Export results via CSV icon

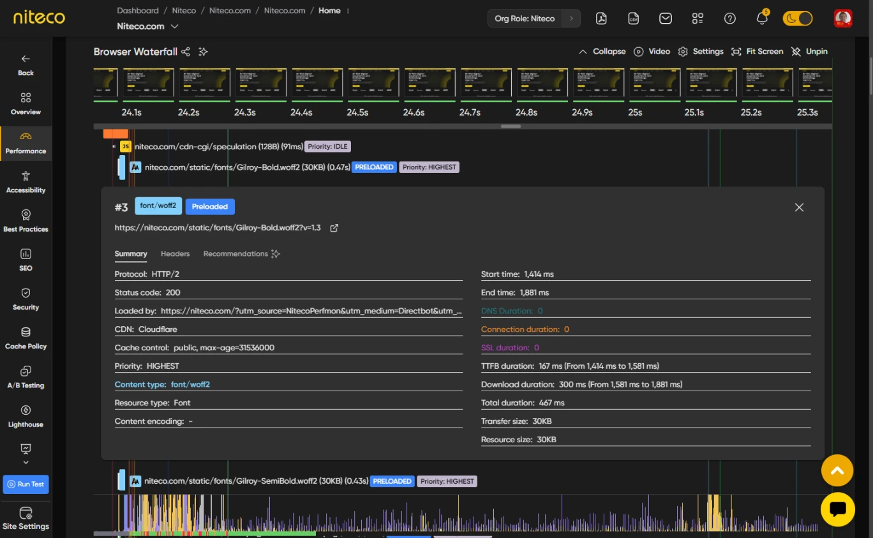pos(633,19)
